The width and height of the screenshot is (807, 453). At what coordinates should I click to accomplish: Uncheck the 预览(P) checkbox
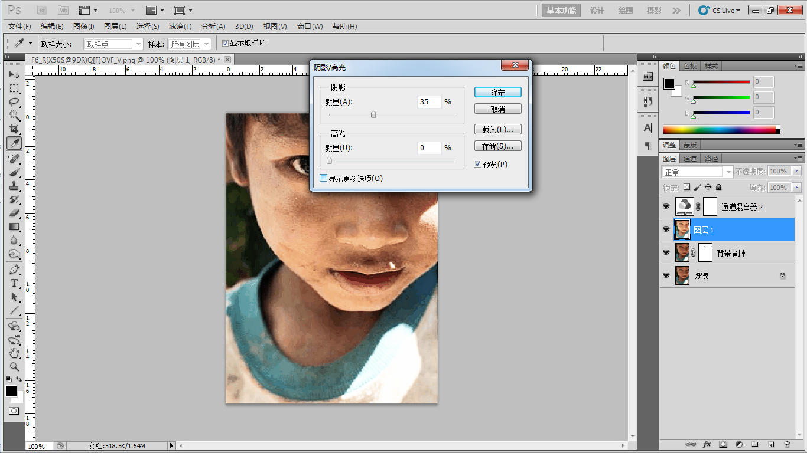(478, 164)
